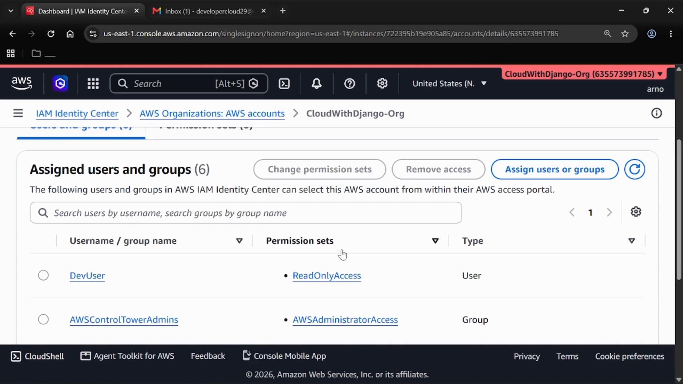
Task: Open the AWSAdministratorAccess permission set link
Action: click(x=345, y=320)
